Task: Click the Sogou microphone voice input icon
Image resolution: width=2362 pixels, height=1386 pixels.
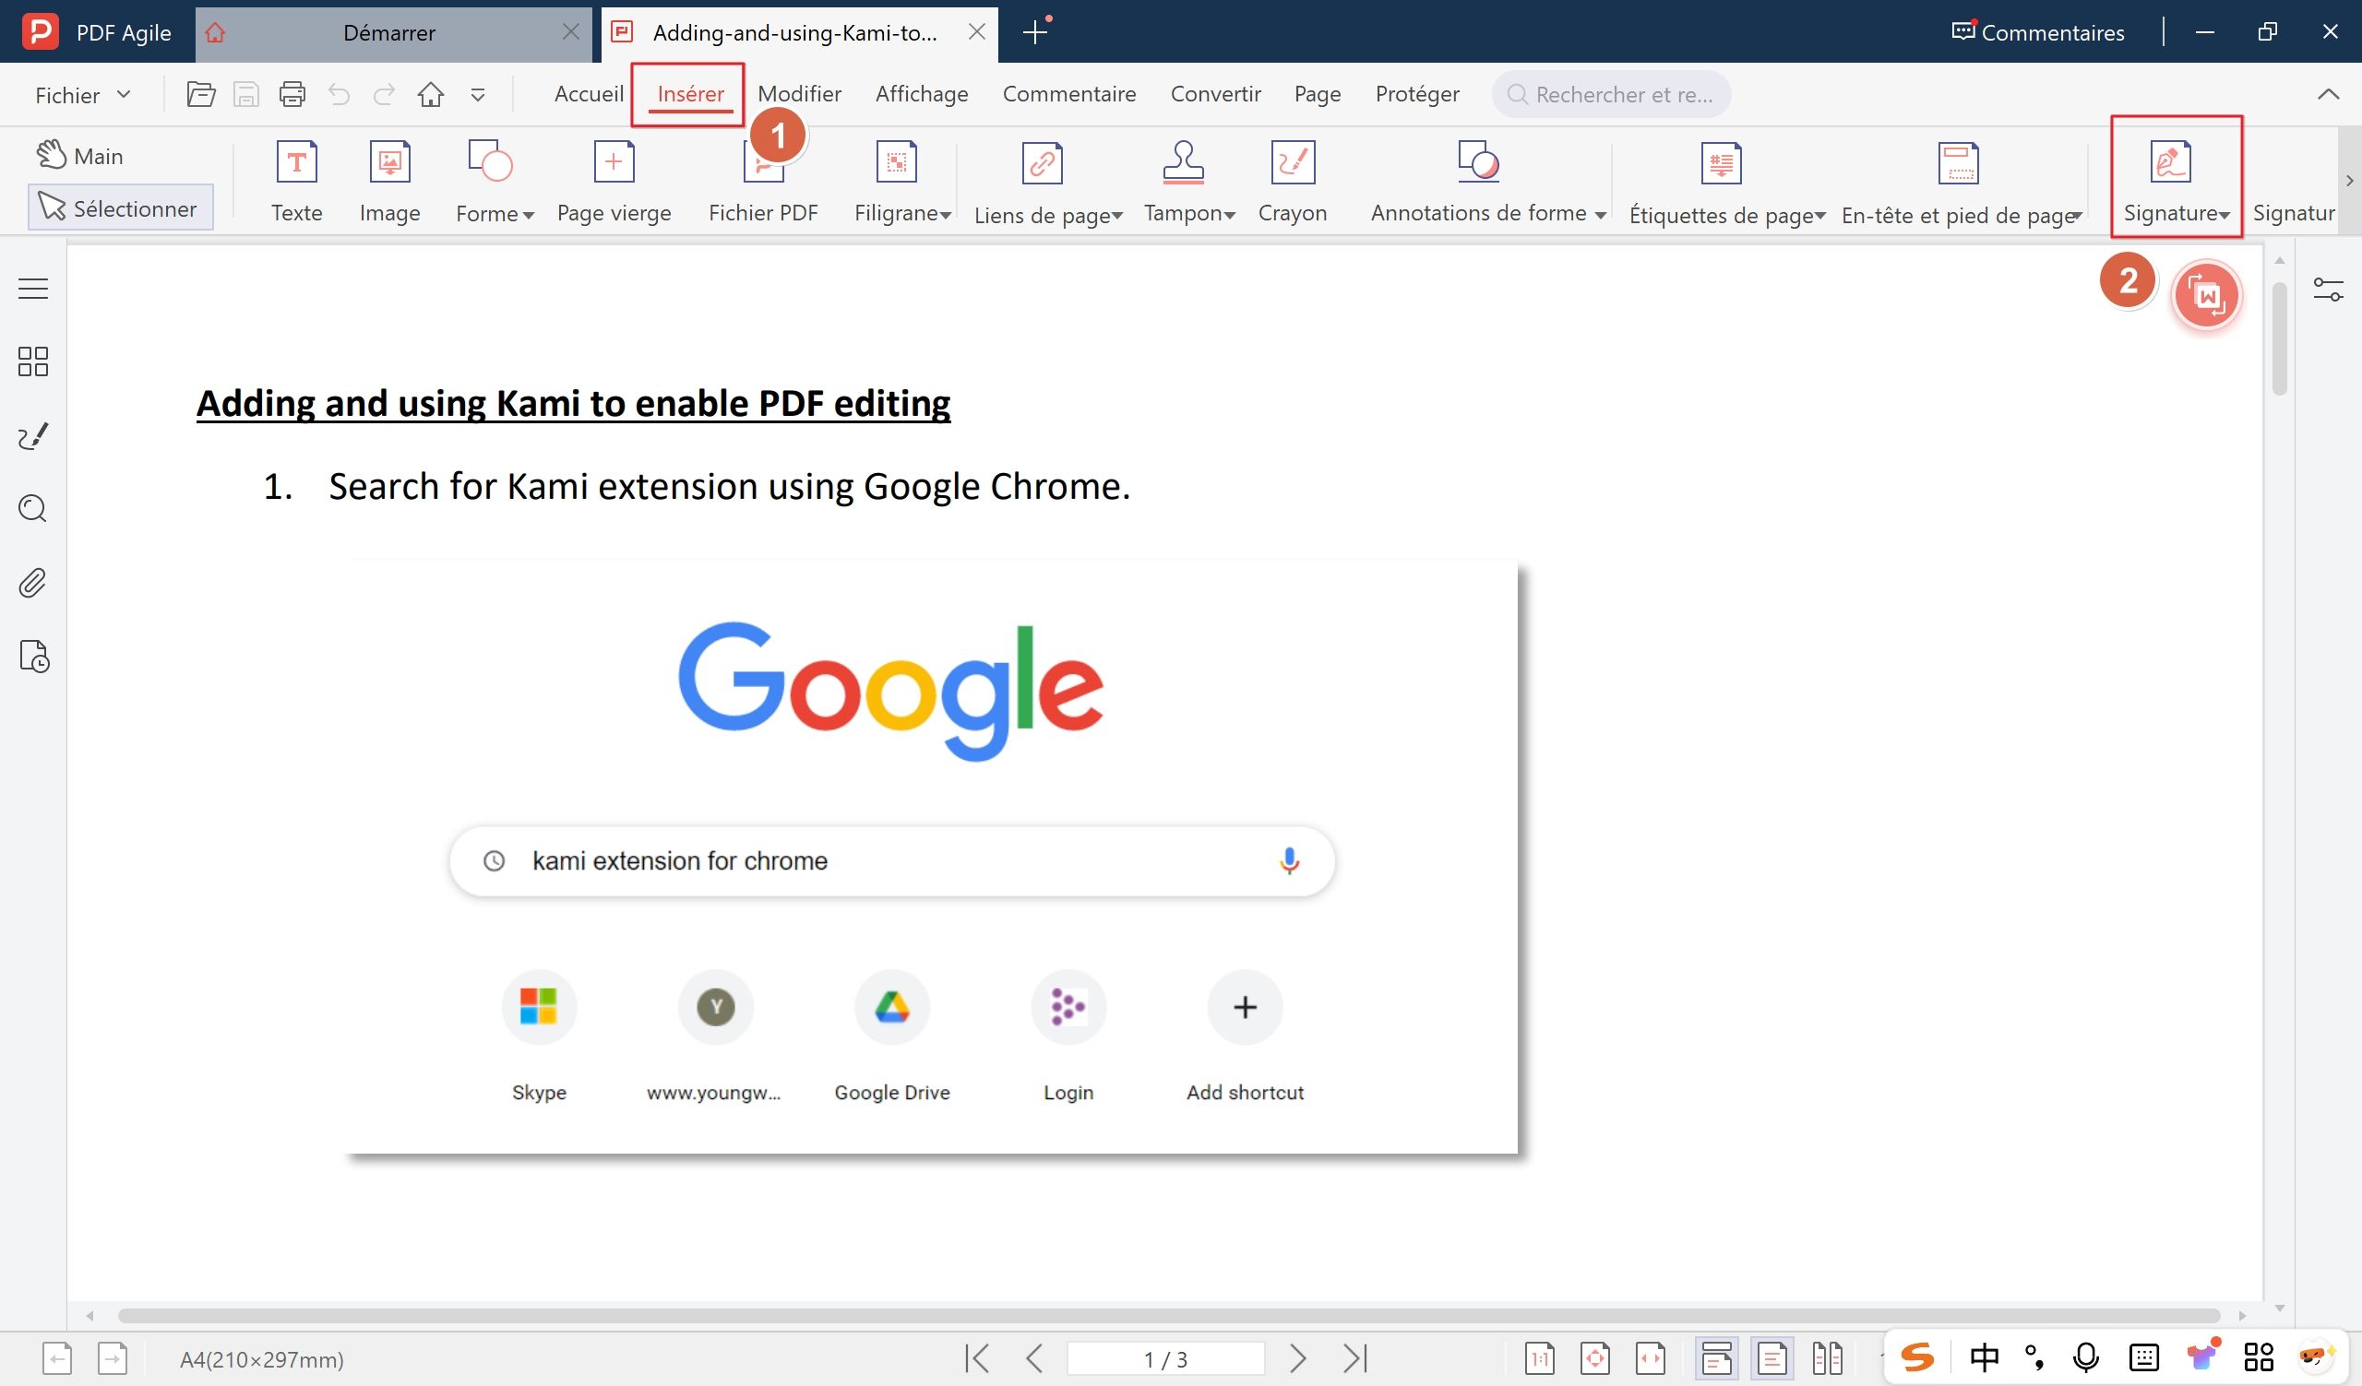Action: coord(2086,1357)
